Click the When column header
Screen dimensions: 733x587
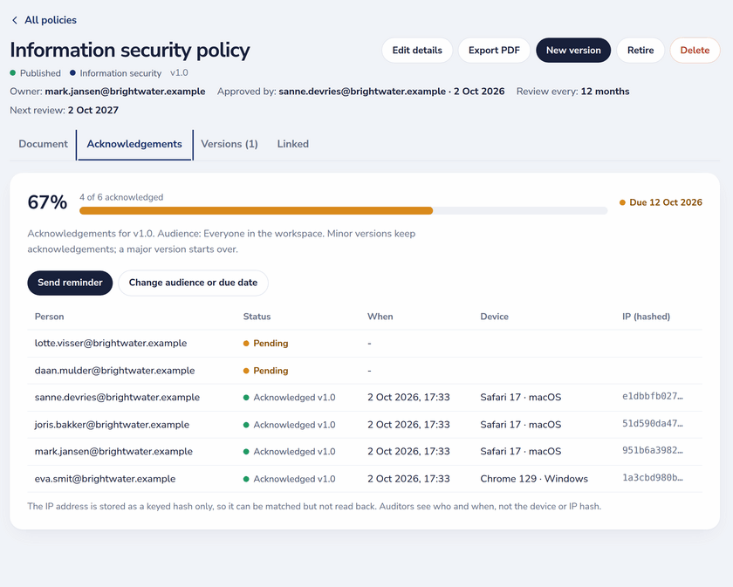click(380, 317)
